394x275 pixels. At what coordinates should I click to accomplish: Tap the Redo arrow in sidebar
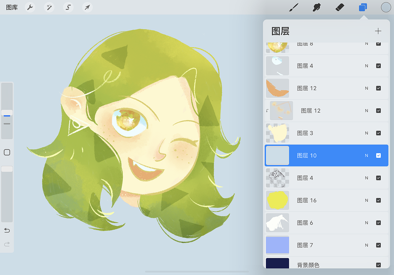coord(7,244)
